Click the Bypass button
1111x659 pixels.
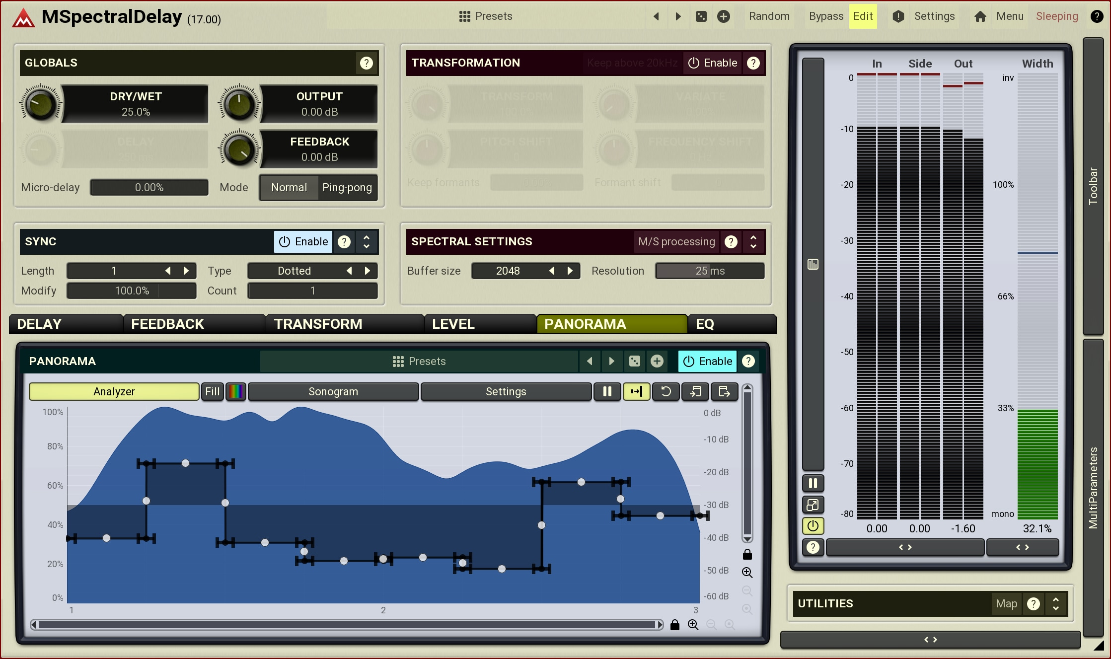click(x=825, y=16)
